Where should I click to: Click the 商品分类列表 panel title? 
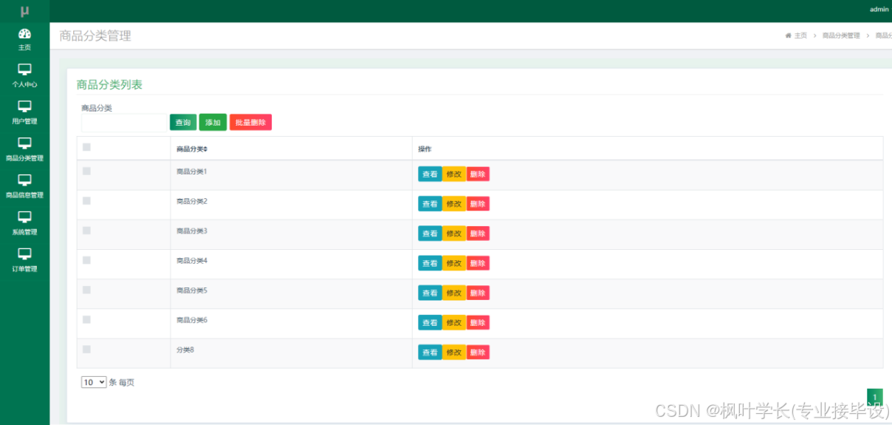109,85
